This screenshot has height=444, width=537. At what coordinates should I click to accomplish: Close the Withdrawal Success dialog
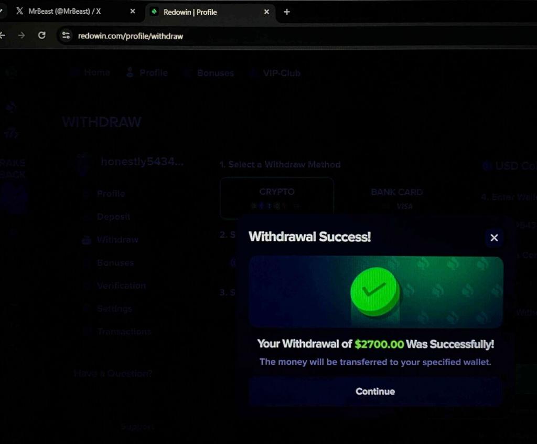[x=494, y=238]
